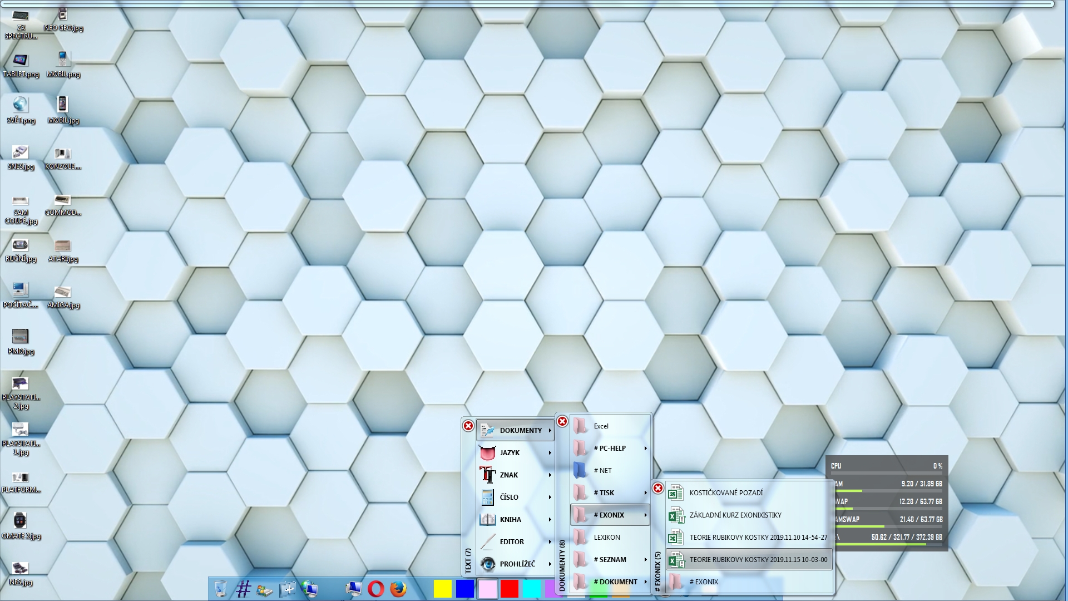Select the LEXIKON folder menu item
The height and width of the screenshot is (601, 1068).
coord(606,537)
